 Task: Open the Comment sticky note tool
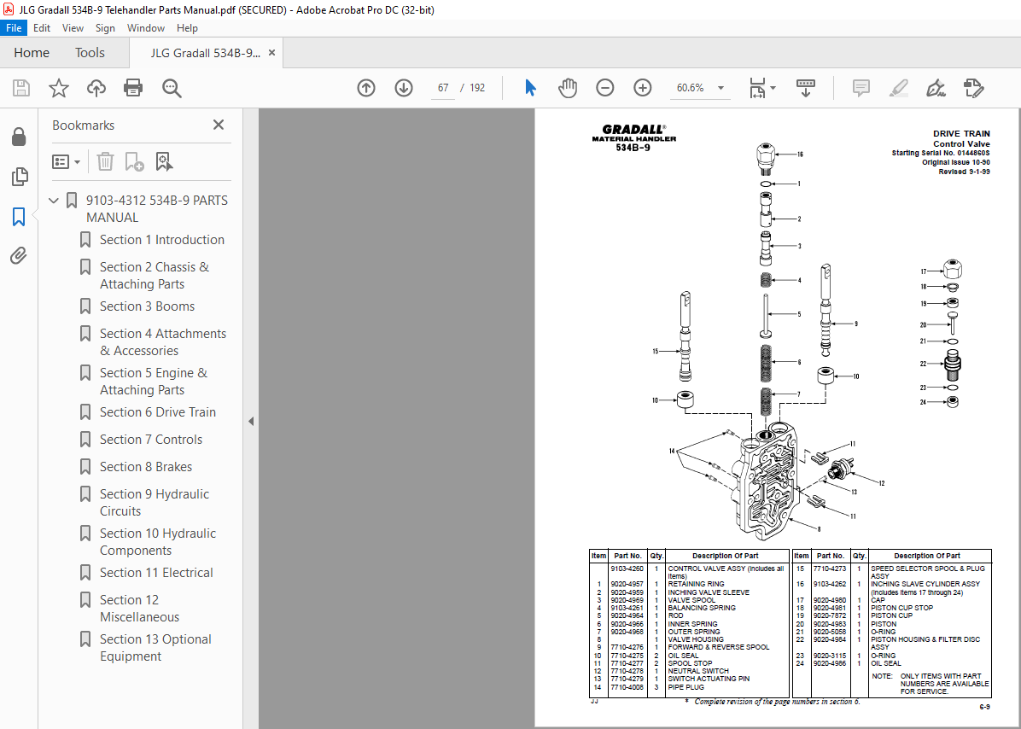tap(861, 88)
